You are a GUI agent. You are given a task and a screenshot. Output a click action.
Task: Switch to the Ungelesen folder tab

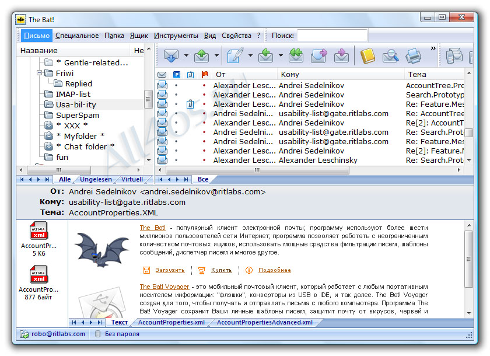coord(96,179)
